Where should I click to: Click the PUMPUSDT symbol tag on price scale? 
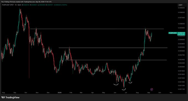click(173, 33)
